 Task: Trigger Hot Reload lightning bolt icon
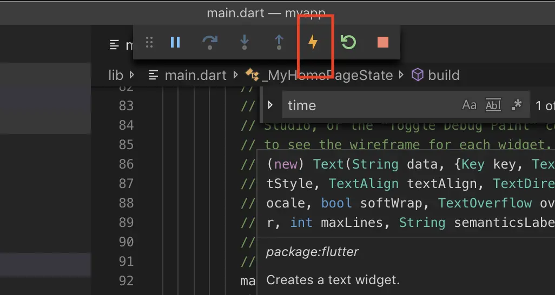point(313,43)
